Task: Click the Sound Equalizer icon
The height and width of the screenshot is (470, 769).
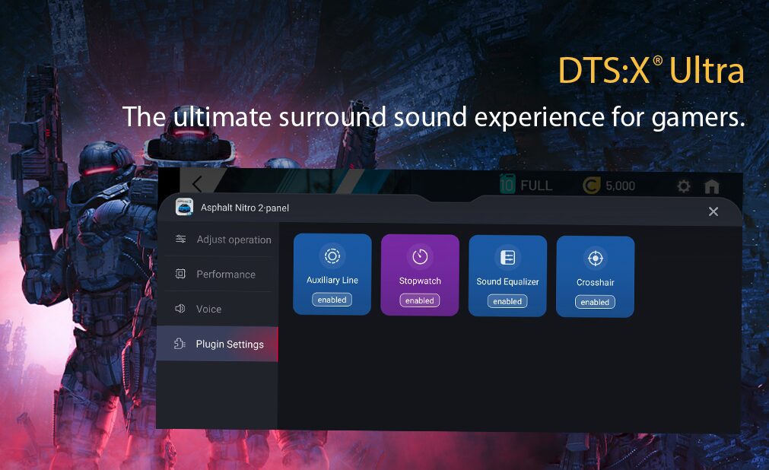Action: click(507, 257)
